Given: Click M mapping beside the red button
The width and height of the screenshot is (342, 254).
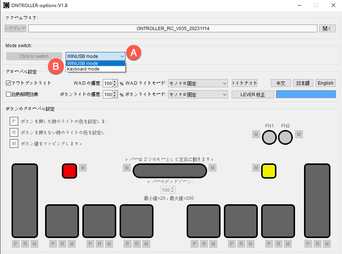Looking at the screenshot, I should click(83, 168).
